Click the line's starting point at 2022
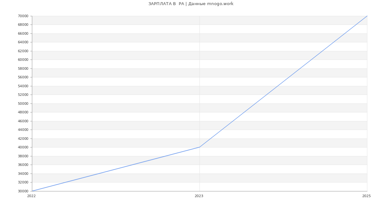This screenshot has width=383, height=207. [32, 191]
